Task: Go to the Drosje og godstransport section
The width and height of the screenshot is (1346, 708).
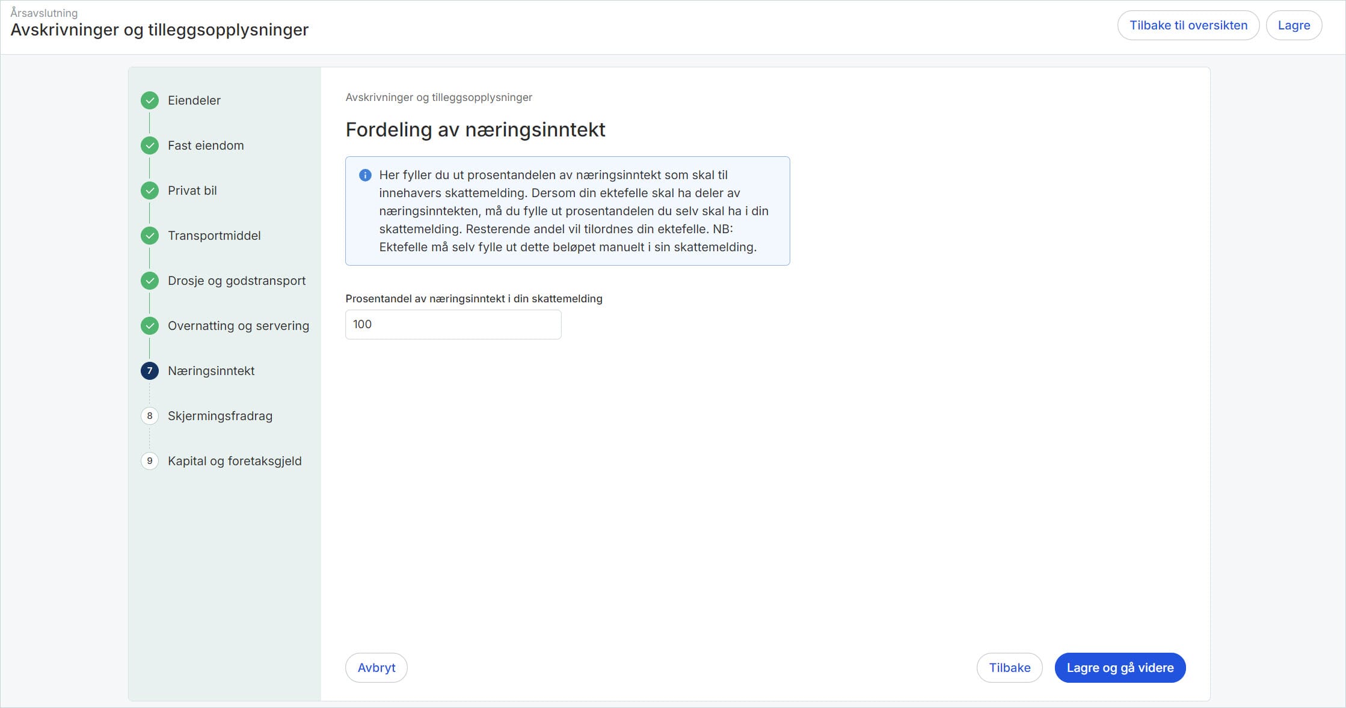Action: tap(237, 281)
